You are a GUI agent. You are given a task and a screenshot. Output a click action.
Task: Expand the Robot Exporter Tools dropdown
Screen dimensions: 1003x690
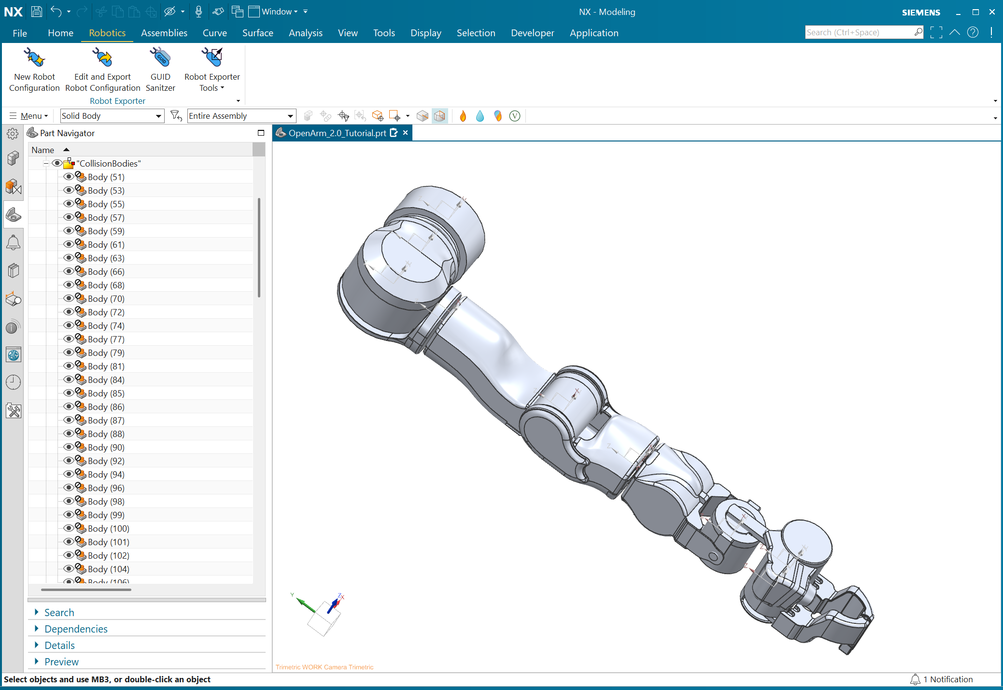tap(212, 70)
